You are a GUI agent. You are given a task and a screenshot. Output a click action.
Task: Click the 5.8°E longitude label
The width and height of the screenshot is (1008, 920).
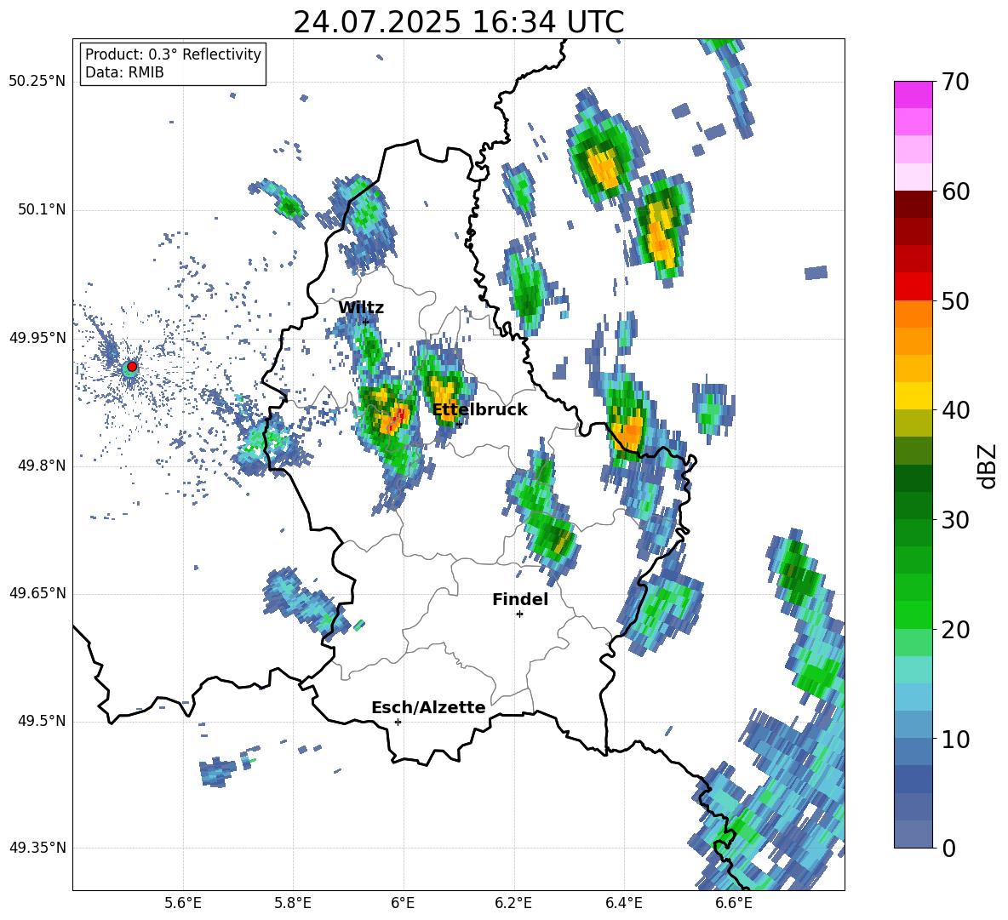tap(293, 903)
